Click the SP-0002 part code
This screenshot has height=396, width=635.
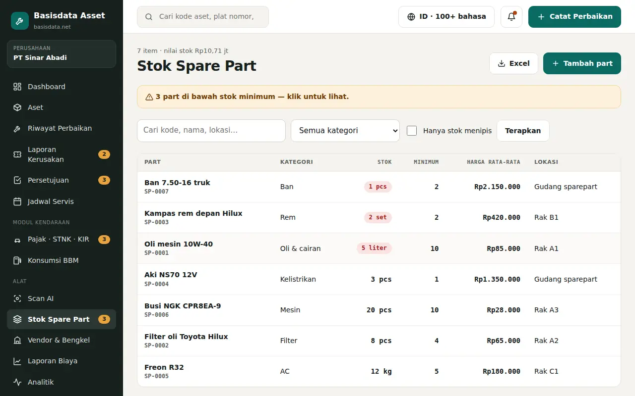tap(156, 346)
